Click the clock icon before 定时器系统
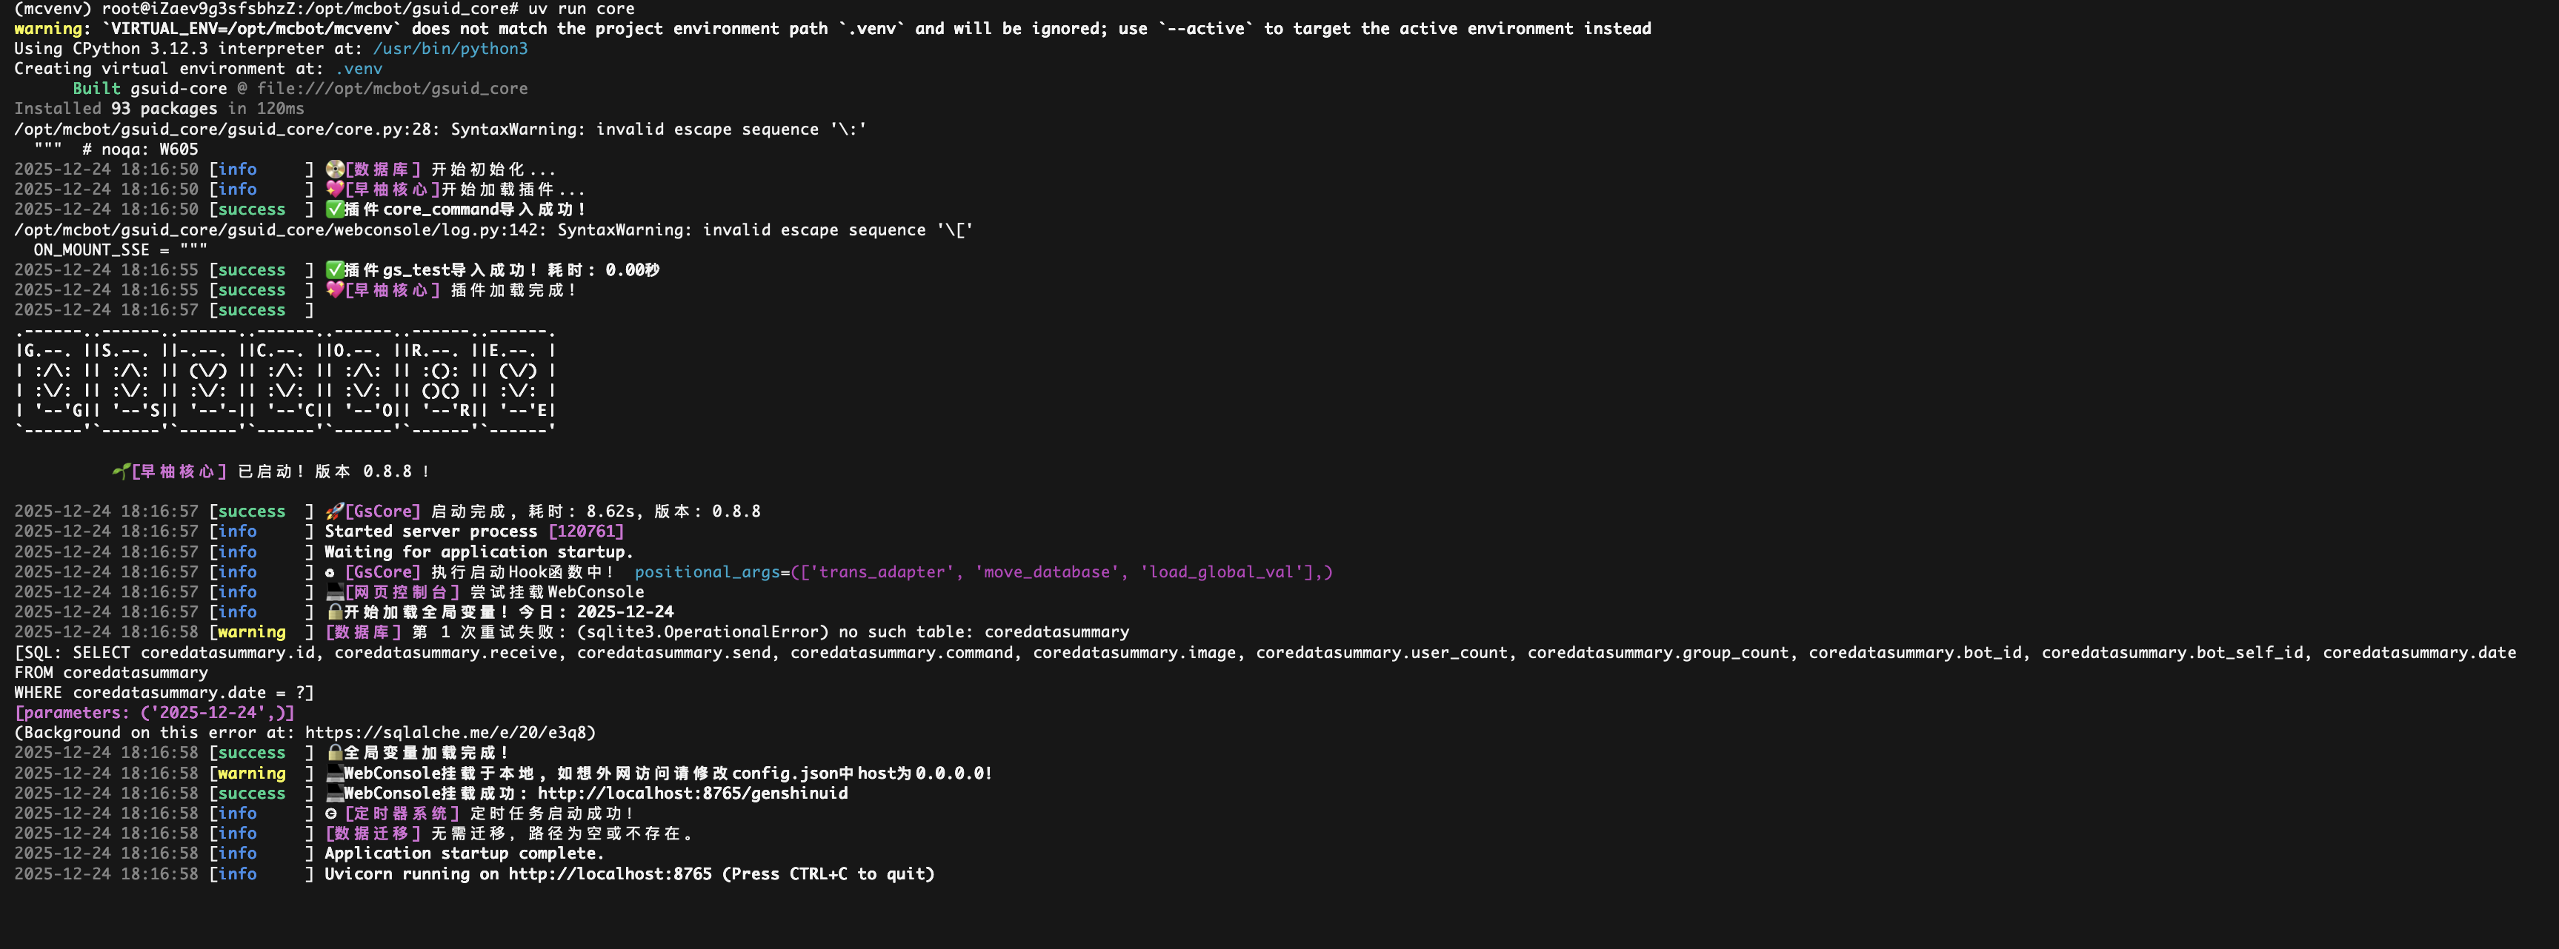The width and height of the screenshot is (2559, 949). click(x=330, y=813)
